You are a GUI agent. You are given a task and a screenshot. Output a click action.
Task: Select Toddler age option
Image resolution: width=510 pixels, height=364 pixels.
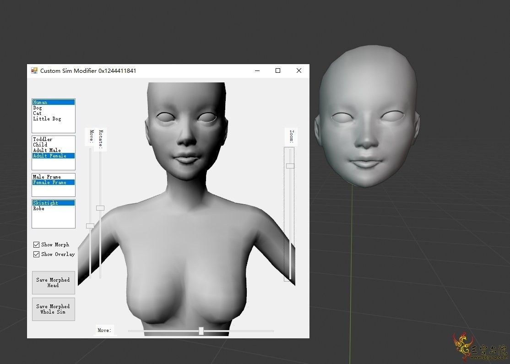pos(54,139)
